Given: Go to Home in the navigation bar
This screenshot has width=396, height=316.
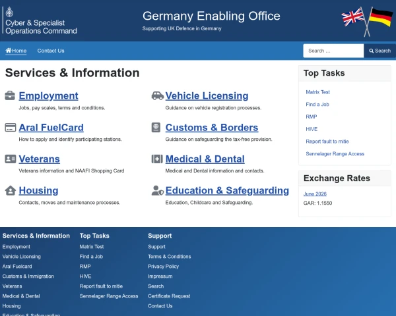Looking at the screenshot, I should click(16, 51).
